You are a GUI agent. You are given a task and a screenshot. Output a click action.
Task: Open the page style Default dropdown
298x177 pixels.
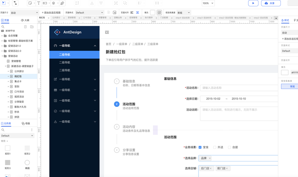click(x=89, y=13)
